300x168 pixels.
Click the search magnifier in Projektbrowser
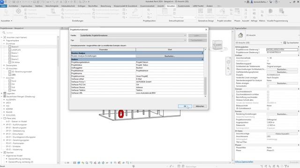pyautogui.click(x=4, y=33)
